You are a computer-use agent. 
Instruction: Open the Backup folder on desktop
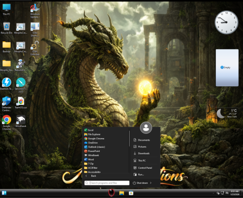point(6,47)
